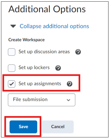Image resolution: width=109 pixels, height=139 pixels.
Task: Open help icon beside discussion areas
Action: click(x=78, y=52)
